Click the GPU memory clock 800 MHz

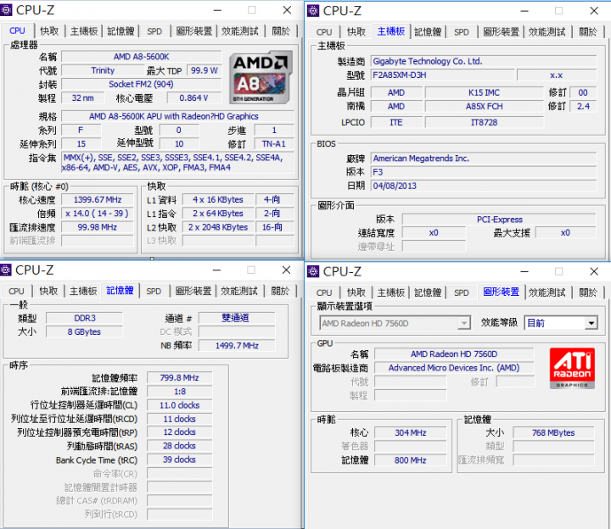411,460
